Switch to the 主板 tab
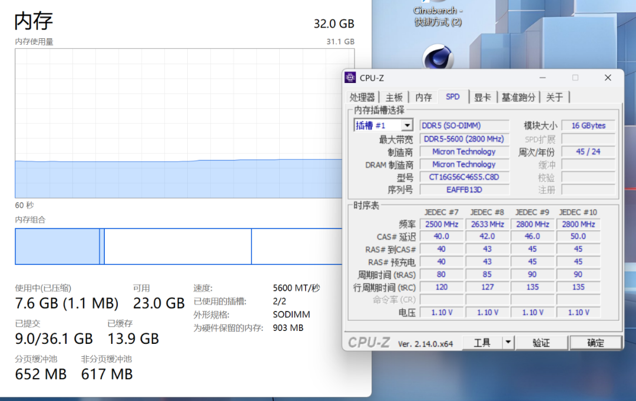The image size is (636, 401). 394,97
